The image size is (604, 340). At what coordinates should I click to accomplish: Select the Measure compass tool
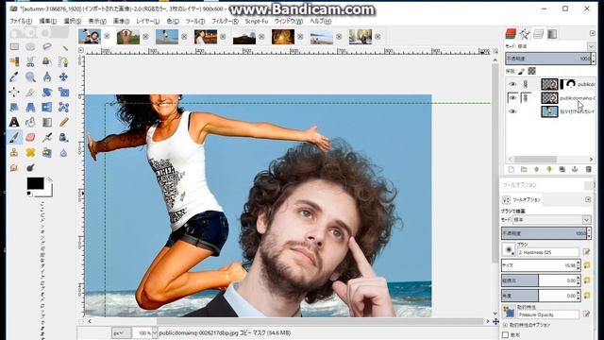[x=47, y=76]
